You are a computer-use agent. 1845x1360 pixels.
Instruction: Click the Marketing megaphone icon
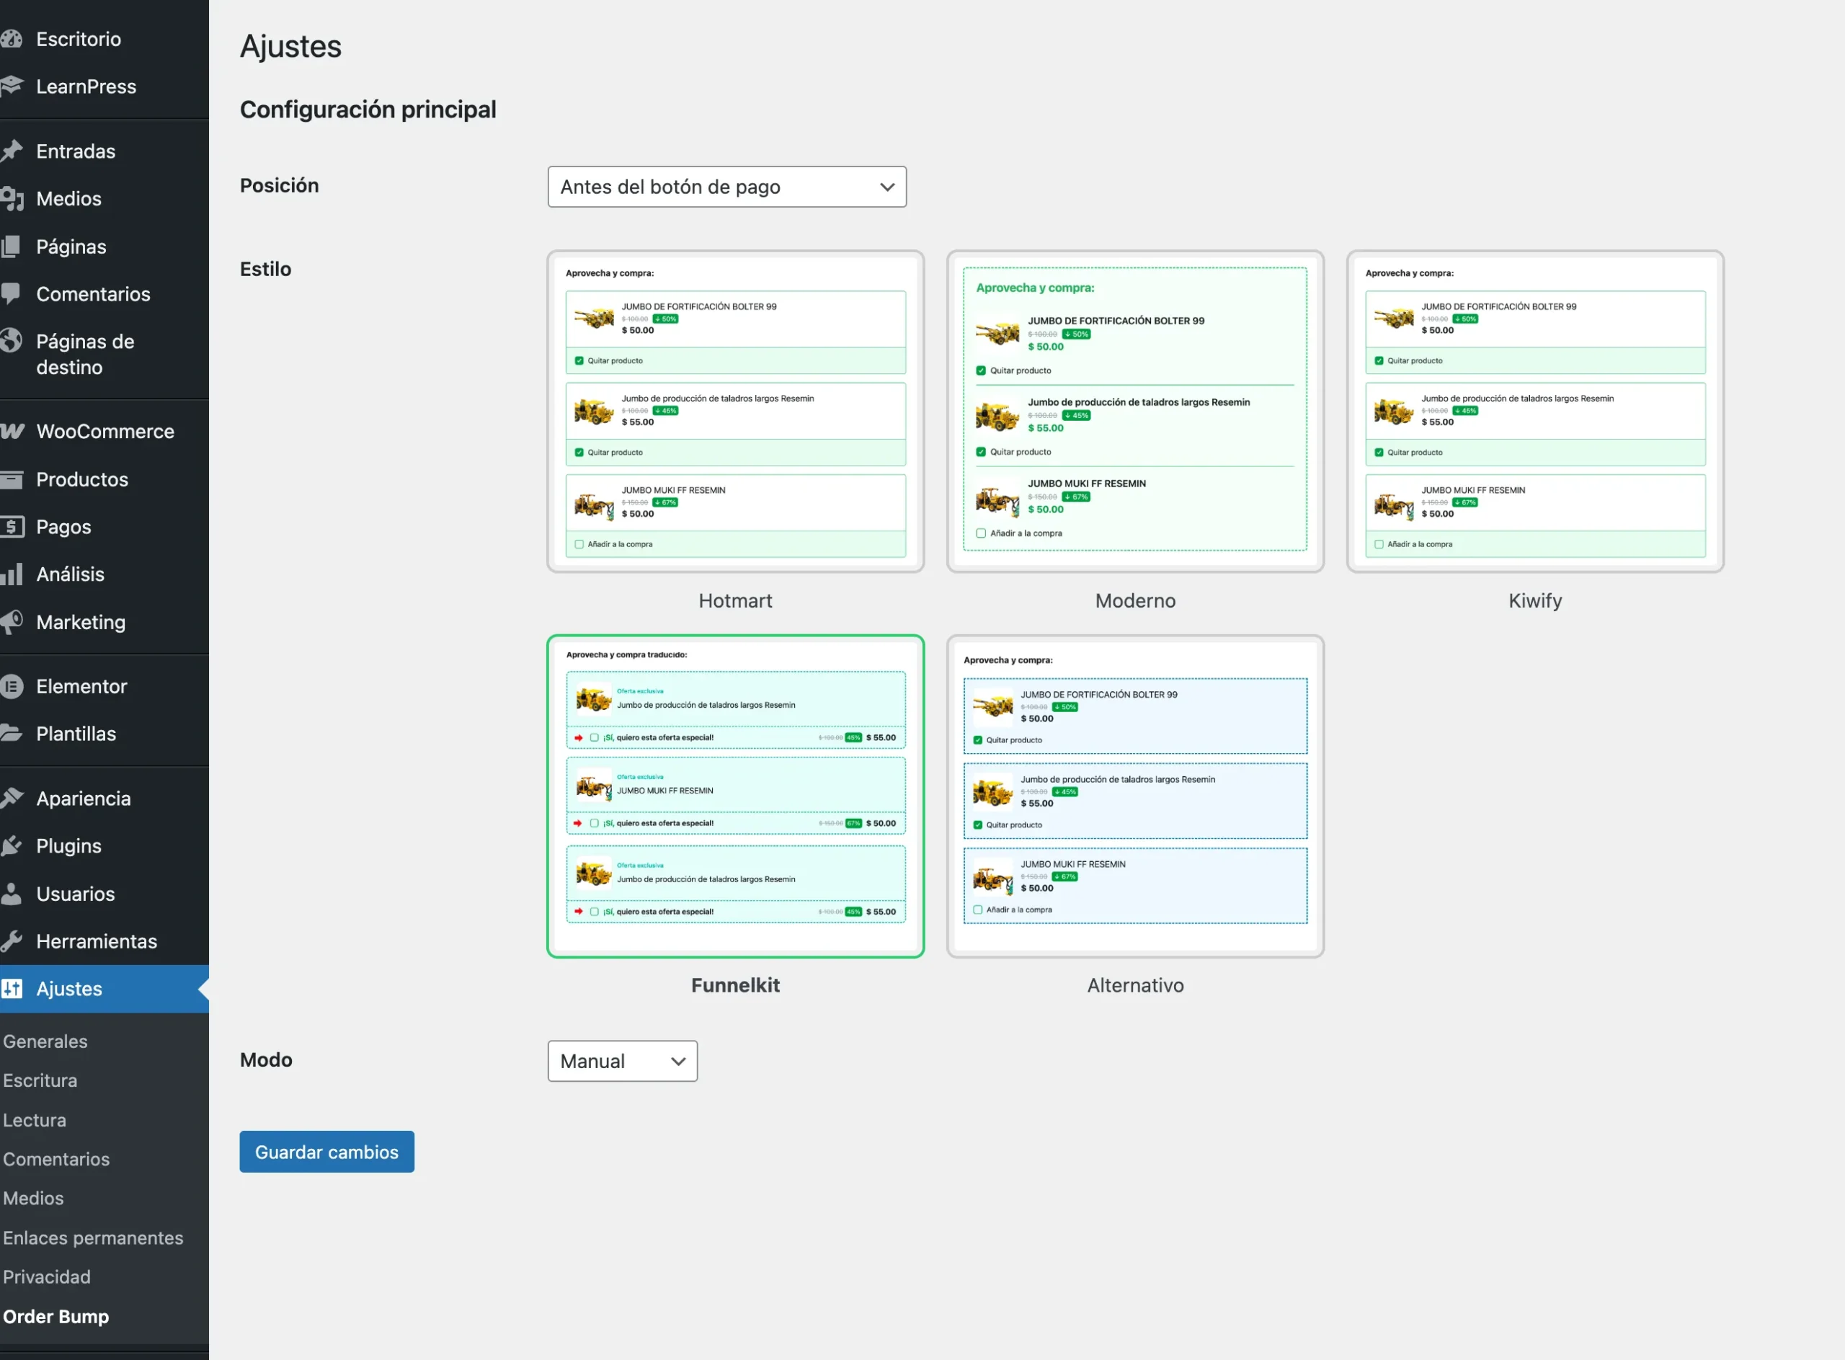point(12,621)
